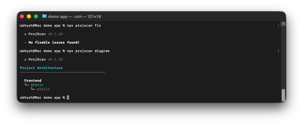The image size is (303, 125).
Task: Click the right bracket mark on the fix command line
Action: 278,25
